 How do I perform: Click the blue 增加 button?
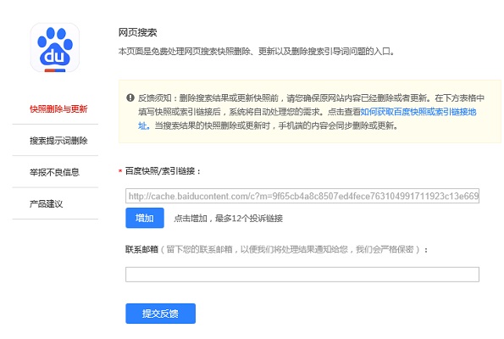pyautogui.click(x=145, y=218)
